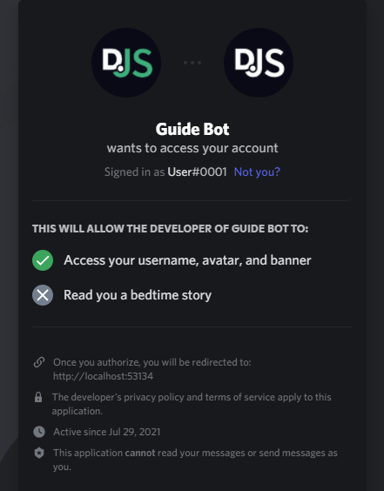Viewport: 384px width, 491px height.
Task: Click the white DJS user avatar
Action: pyautogui.click(x=259, y=63)
